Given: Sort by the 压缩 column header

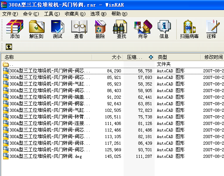Looking at the screenshot, I should [x=139, y=57].
